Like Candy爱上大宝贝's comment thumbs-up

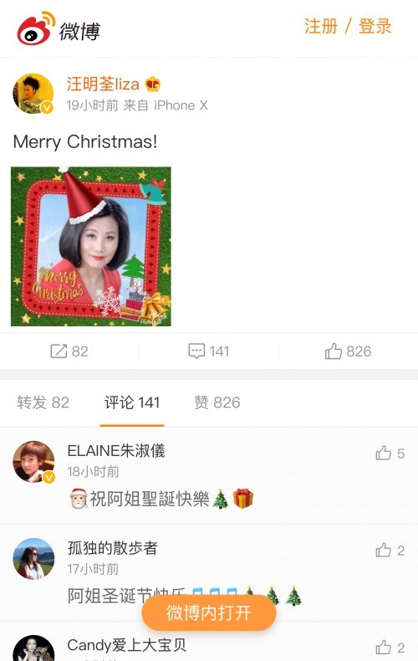click(x=384, y=647)
